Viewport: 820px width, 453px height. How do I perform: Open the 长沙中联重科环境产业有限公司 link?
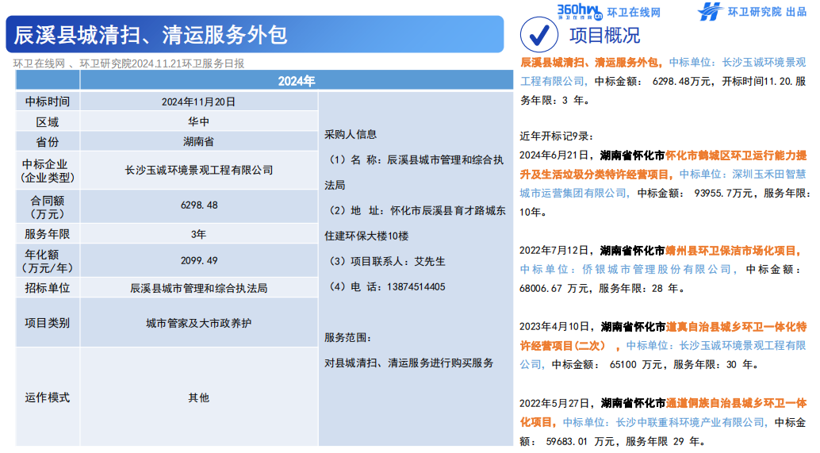pos(690,422)
